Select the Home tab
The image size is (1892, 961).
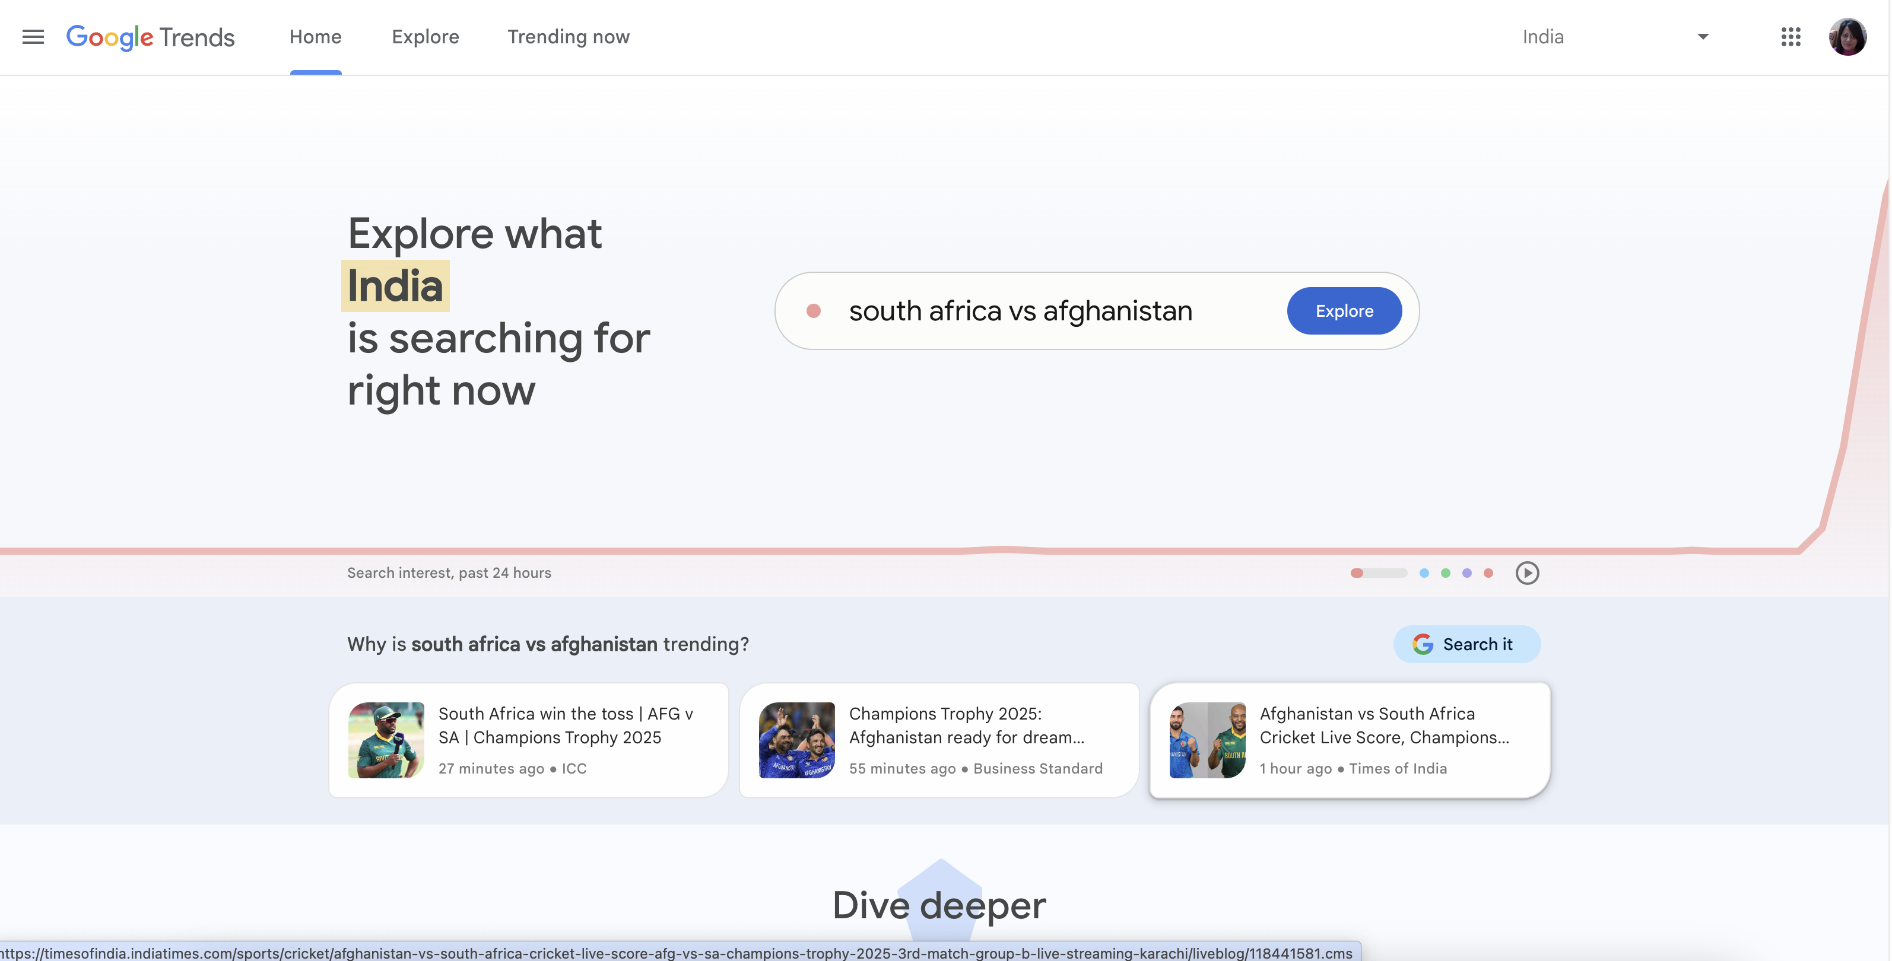click(x=315, y=37)
